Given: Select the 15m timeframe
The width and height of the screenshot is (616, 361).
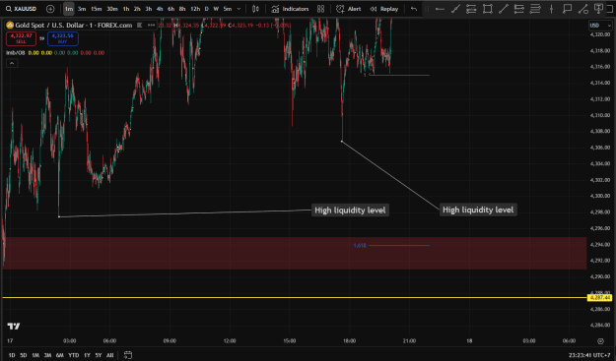Looking at the screenshot, I should 97,9.
